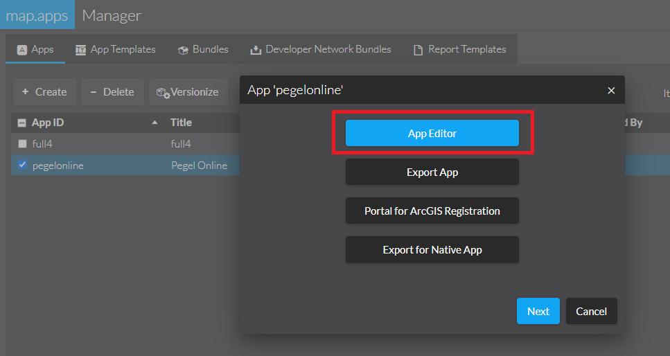
Task: Click the Delete app button
Action: [112, 91]
